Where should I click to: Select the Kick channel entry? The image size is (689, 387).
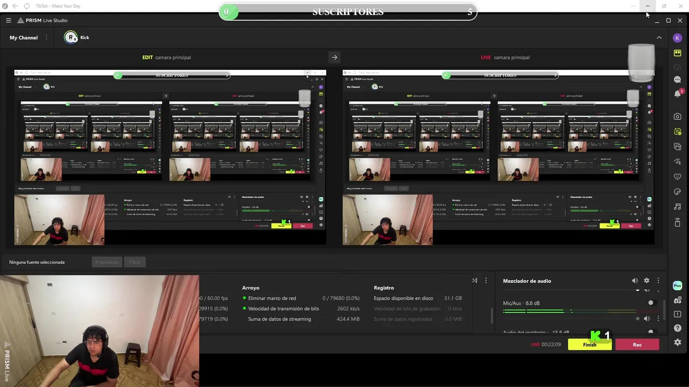[x=76, y=38]
